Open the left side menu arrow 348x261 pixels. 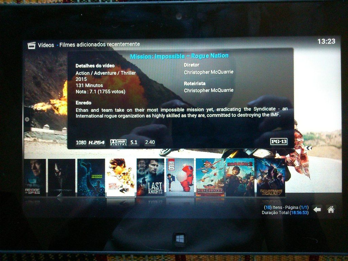click(x=27, y=119)
